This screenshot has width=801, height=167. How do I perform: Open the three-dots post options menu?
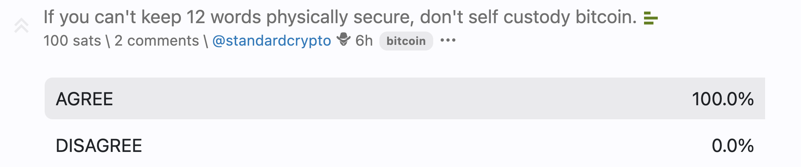(x=448, y=41)
